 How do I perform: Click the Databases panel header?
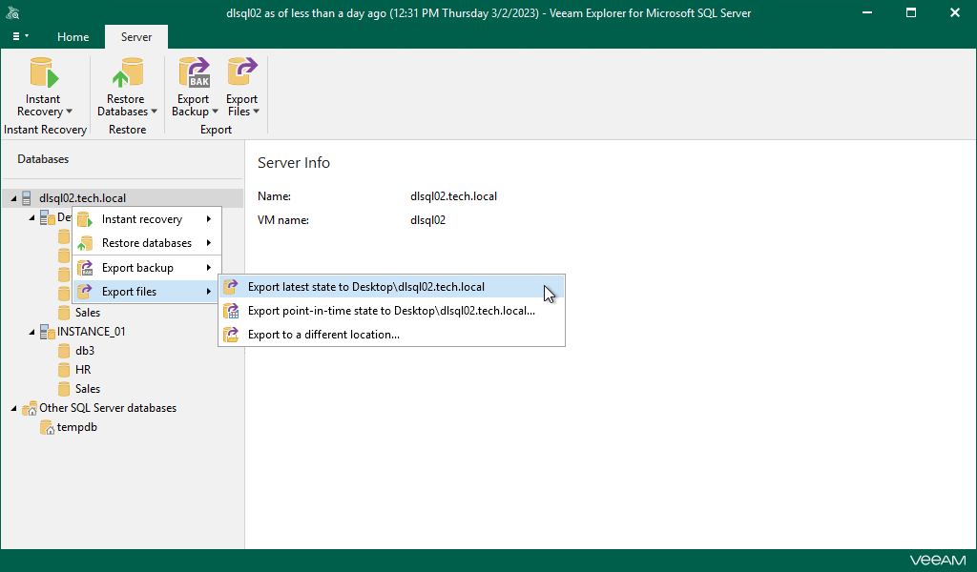pos(43,159)
